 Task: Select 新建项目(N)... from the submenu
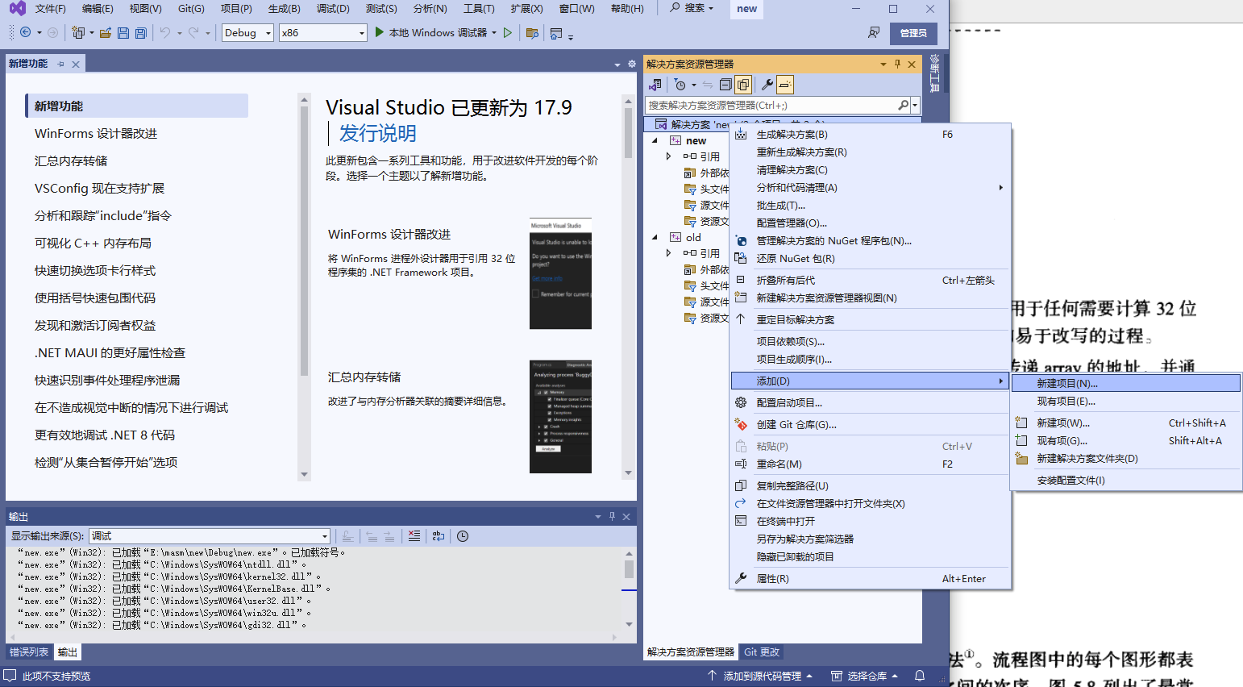(1125, 383)
